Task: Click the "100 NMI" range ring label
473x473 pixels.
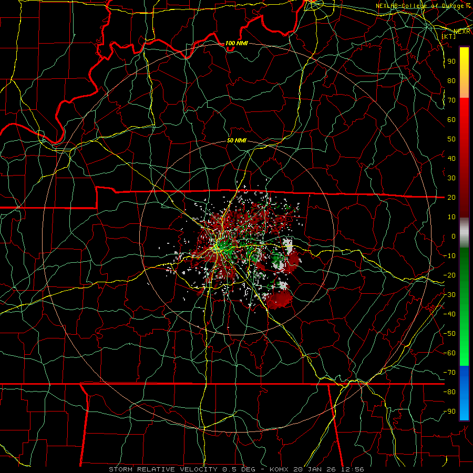Action: [236, 43]
